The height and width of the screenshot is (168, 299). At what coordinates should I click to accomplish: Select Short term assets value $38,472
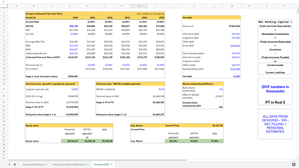(236, 57)
